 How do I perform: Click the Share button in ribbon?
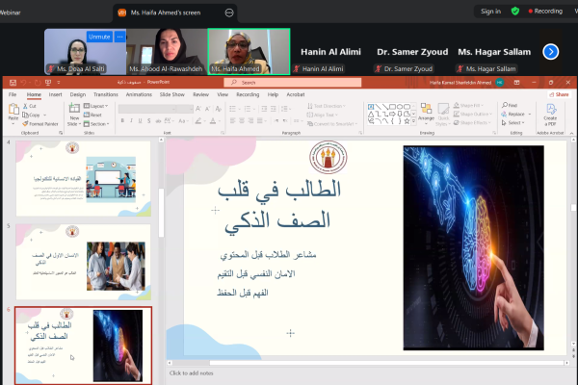tap(559, 94)
